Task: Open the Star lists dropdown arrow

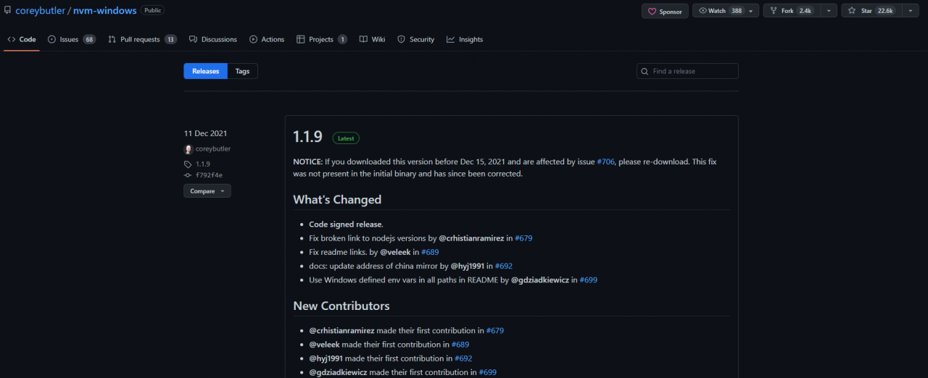Action: point(911,11)
